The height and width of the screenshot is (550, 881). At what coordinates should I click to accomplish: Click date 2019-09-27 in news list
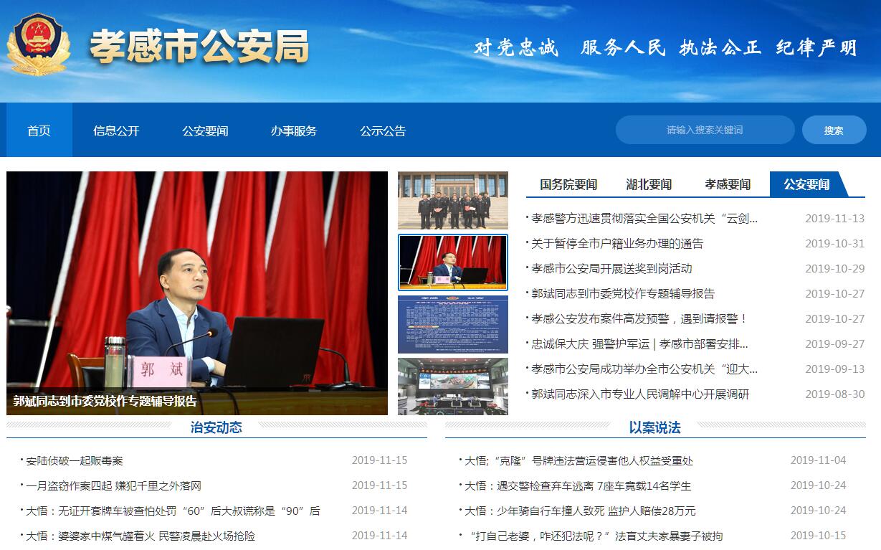(835, 344)
